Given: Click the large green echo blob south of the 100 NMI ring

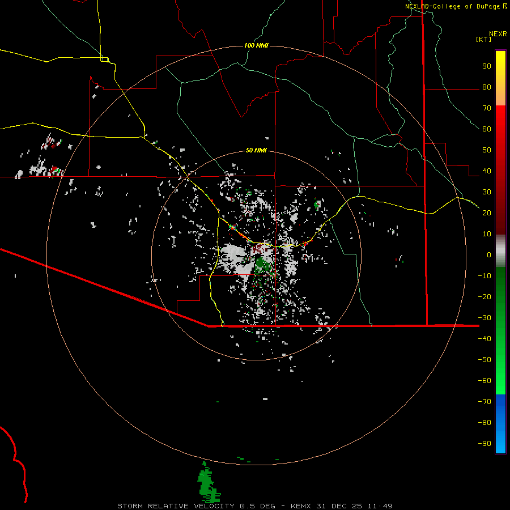Looking at the screenshot, I should pos(209,482).
